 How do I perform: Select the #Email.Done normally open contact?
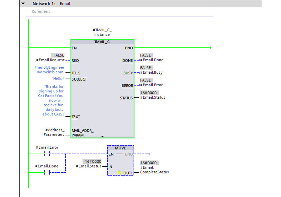pos(47,173)
